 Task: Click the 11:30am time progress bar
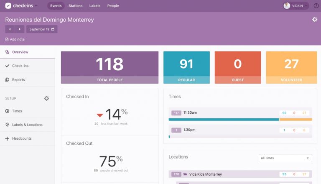240,120
